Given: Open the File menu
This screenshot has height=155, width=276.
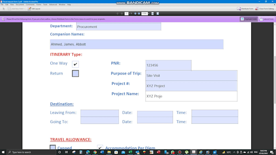Looking at the screenshot, I should point(2,4).
